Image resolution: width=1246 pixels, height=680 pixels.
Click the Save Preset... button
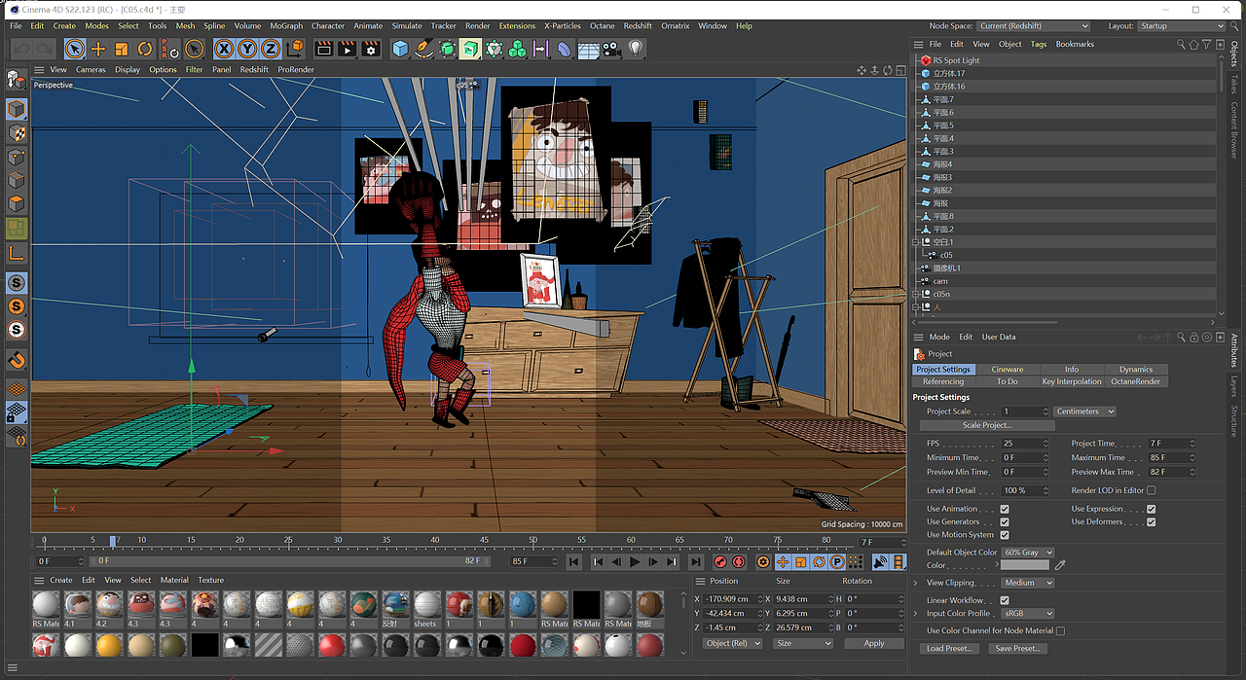(x=1017, y=648)
